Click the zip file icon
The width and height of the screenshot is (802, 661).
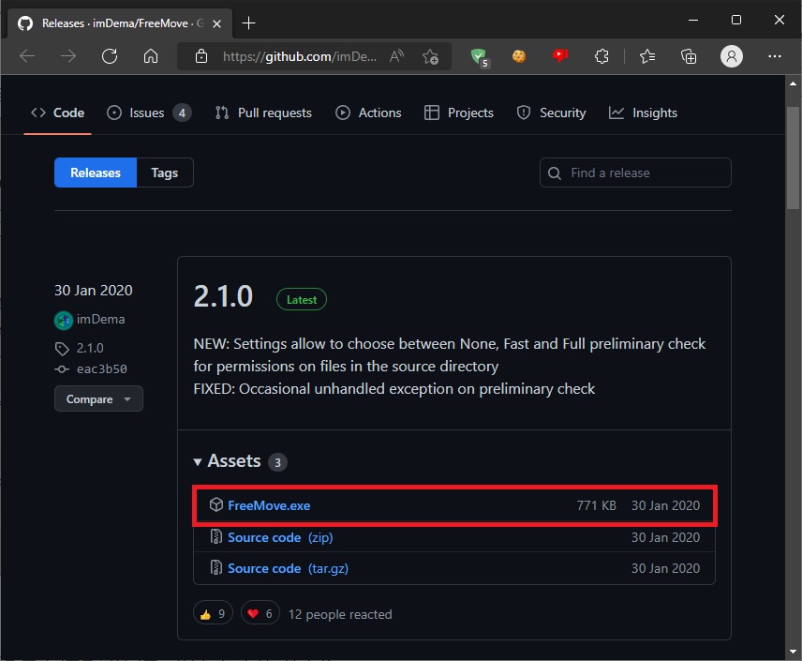pyautogui.click(x=215, y=536)
